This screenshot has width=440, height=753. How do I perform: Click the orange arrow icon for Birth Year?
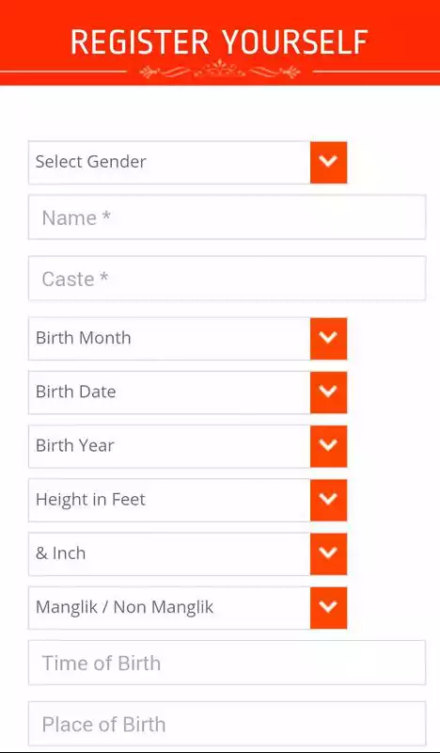[328, 446]
